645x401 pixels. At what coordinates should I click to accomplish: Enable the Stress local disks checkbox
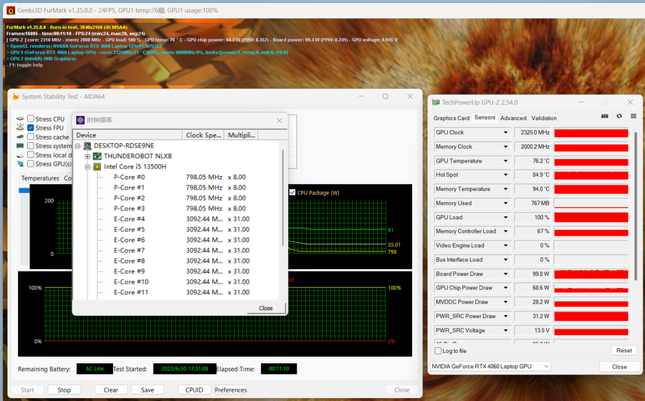coord(30,155)
